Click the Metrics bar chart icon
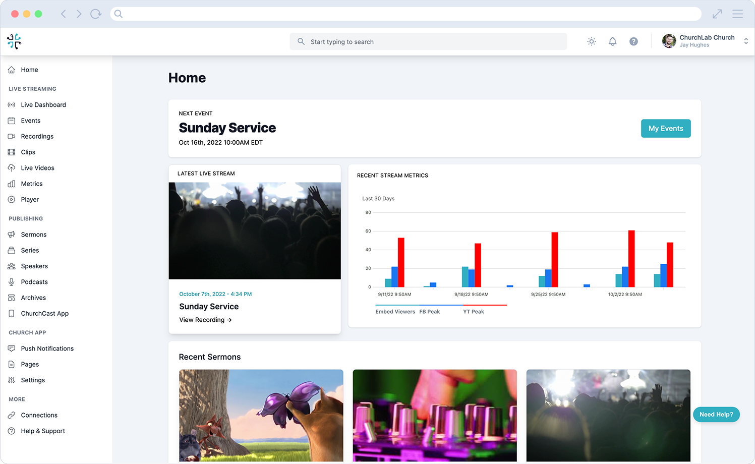755x464 pixels. (x=12, y=184)
